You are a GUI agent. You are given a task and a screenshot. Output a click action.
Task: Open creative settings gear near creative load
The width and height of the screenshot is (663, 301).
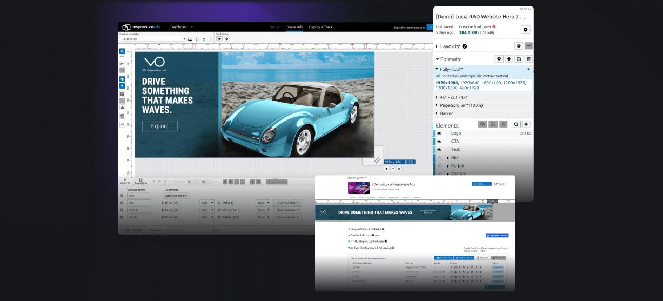coord(525,30)
